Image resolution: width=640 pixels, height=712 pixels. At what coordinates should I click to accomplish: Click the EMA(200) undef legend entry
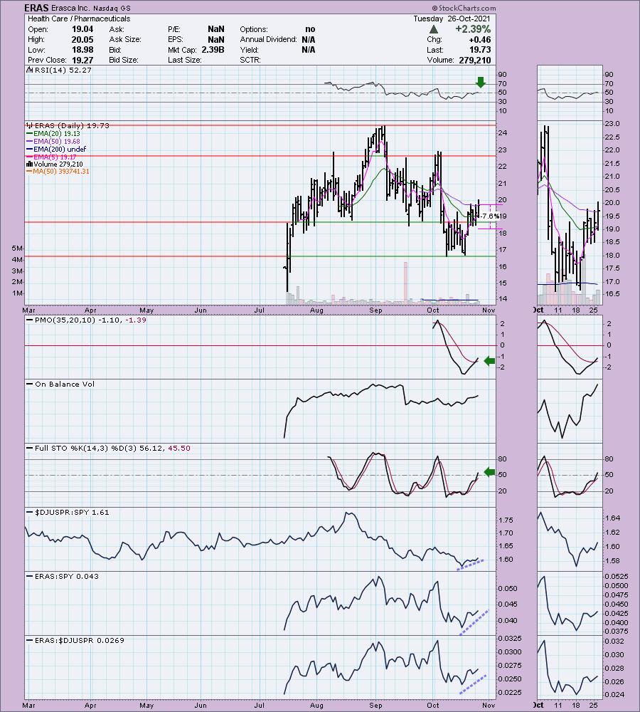coord(56,149)
